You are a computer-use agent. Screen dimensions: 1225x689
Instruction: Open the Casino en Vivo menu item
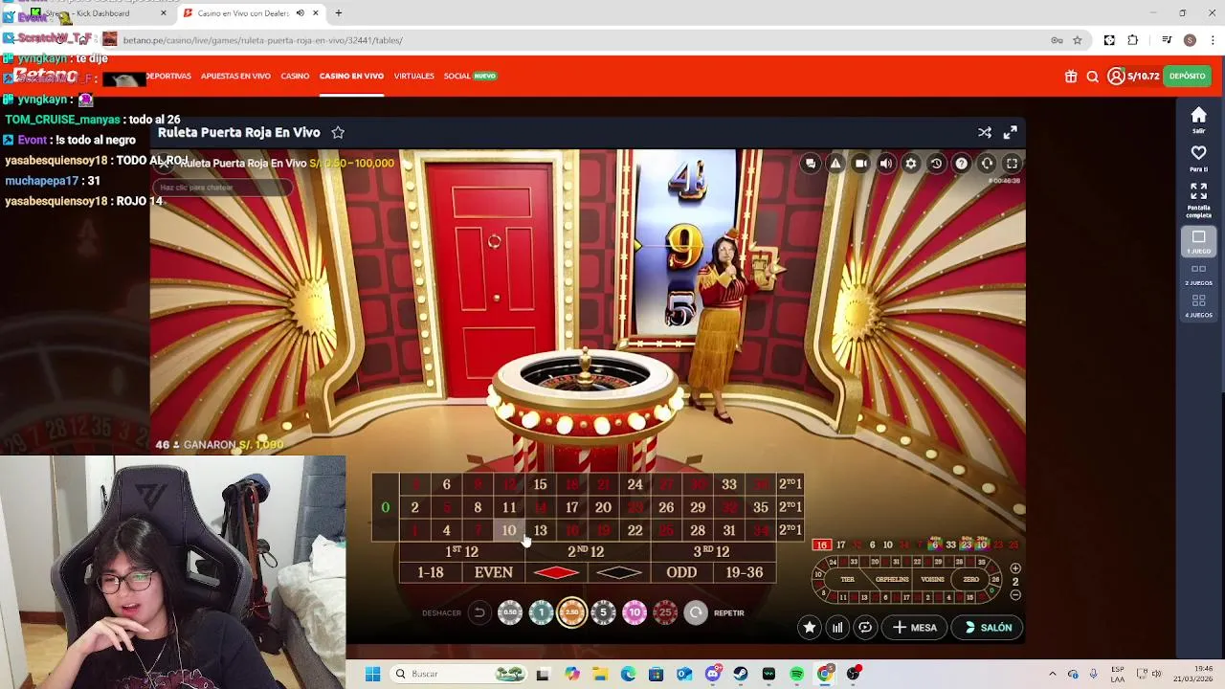pos(351,77)
